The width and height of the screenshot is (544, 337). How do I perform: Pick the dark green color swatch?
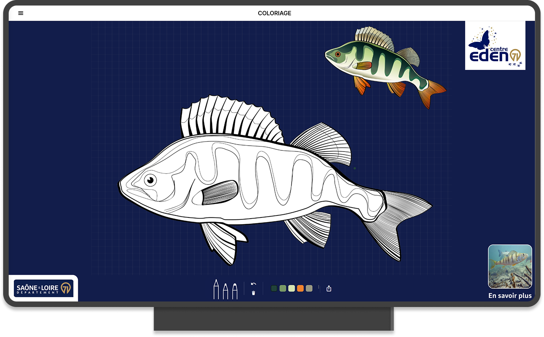(274, 288)
